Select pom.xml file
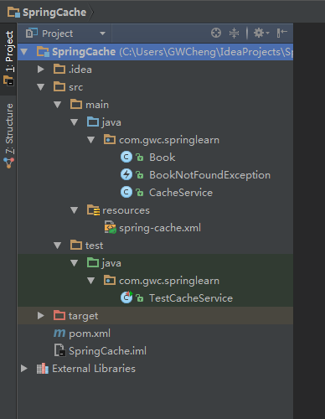Image resolution: width=325 pixels, height=419 pixels. click(90, 334)
